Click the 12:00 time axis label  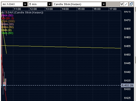click(33, 9)
